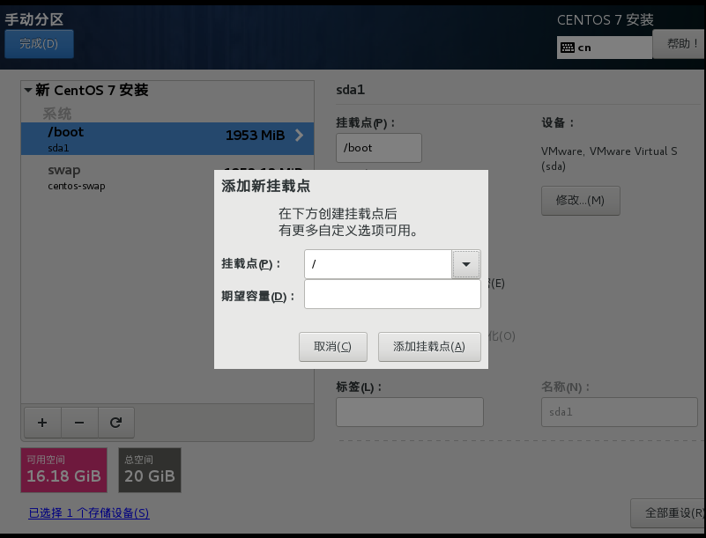Click the 完成(D) button
Viewport: 706px width, 538px height.
point(39,43)
